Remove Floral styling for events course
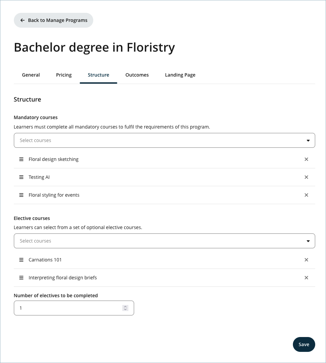The width and height of the screenshot is (326, 363). coord(306,195)
